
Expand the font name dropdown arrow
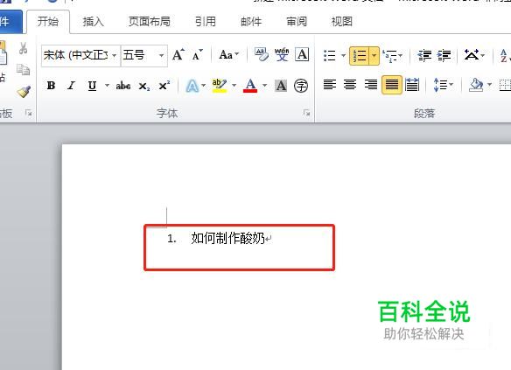pyautogui.click(x=114, y=55)
